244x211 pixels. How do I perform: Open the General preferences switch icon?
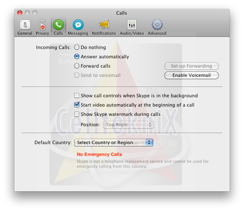pos(25,25)
